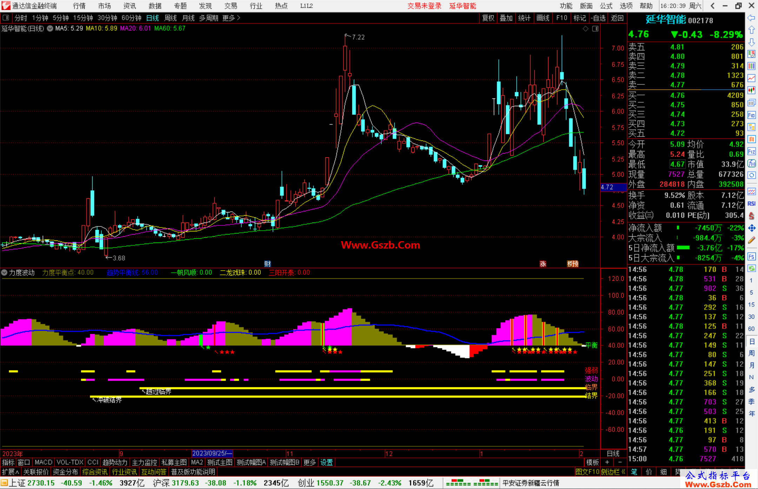Select the 60-minute period in the sidebar
Image resolution: width=758 pixels, height=489 pixels.
pos(751,329)
